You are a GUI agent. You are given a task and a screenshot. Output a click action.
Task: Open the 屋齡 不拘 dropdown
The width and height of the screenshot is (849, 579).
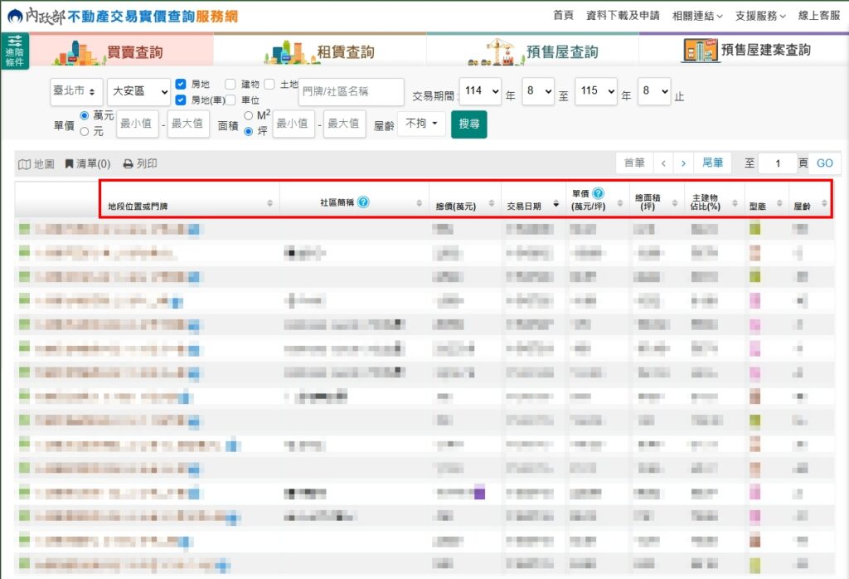click(x=421, y=124)
